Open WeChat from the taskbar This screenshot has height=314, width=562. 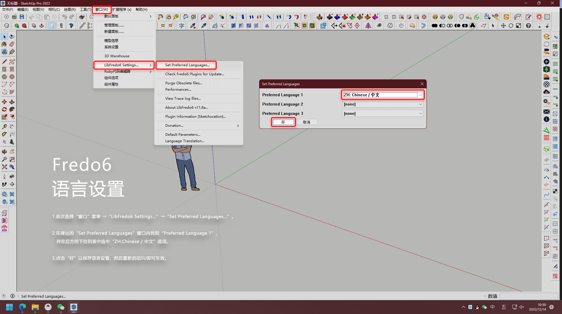coord(61,307)
